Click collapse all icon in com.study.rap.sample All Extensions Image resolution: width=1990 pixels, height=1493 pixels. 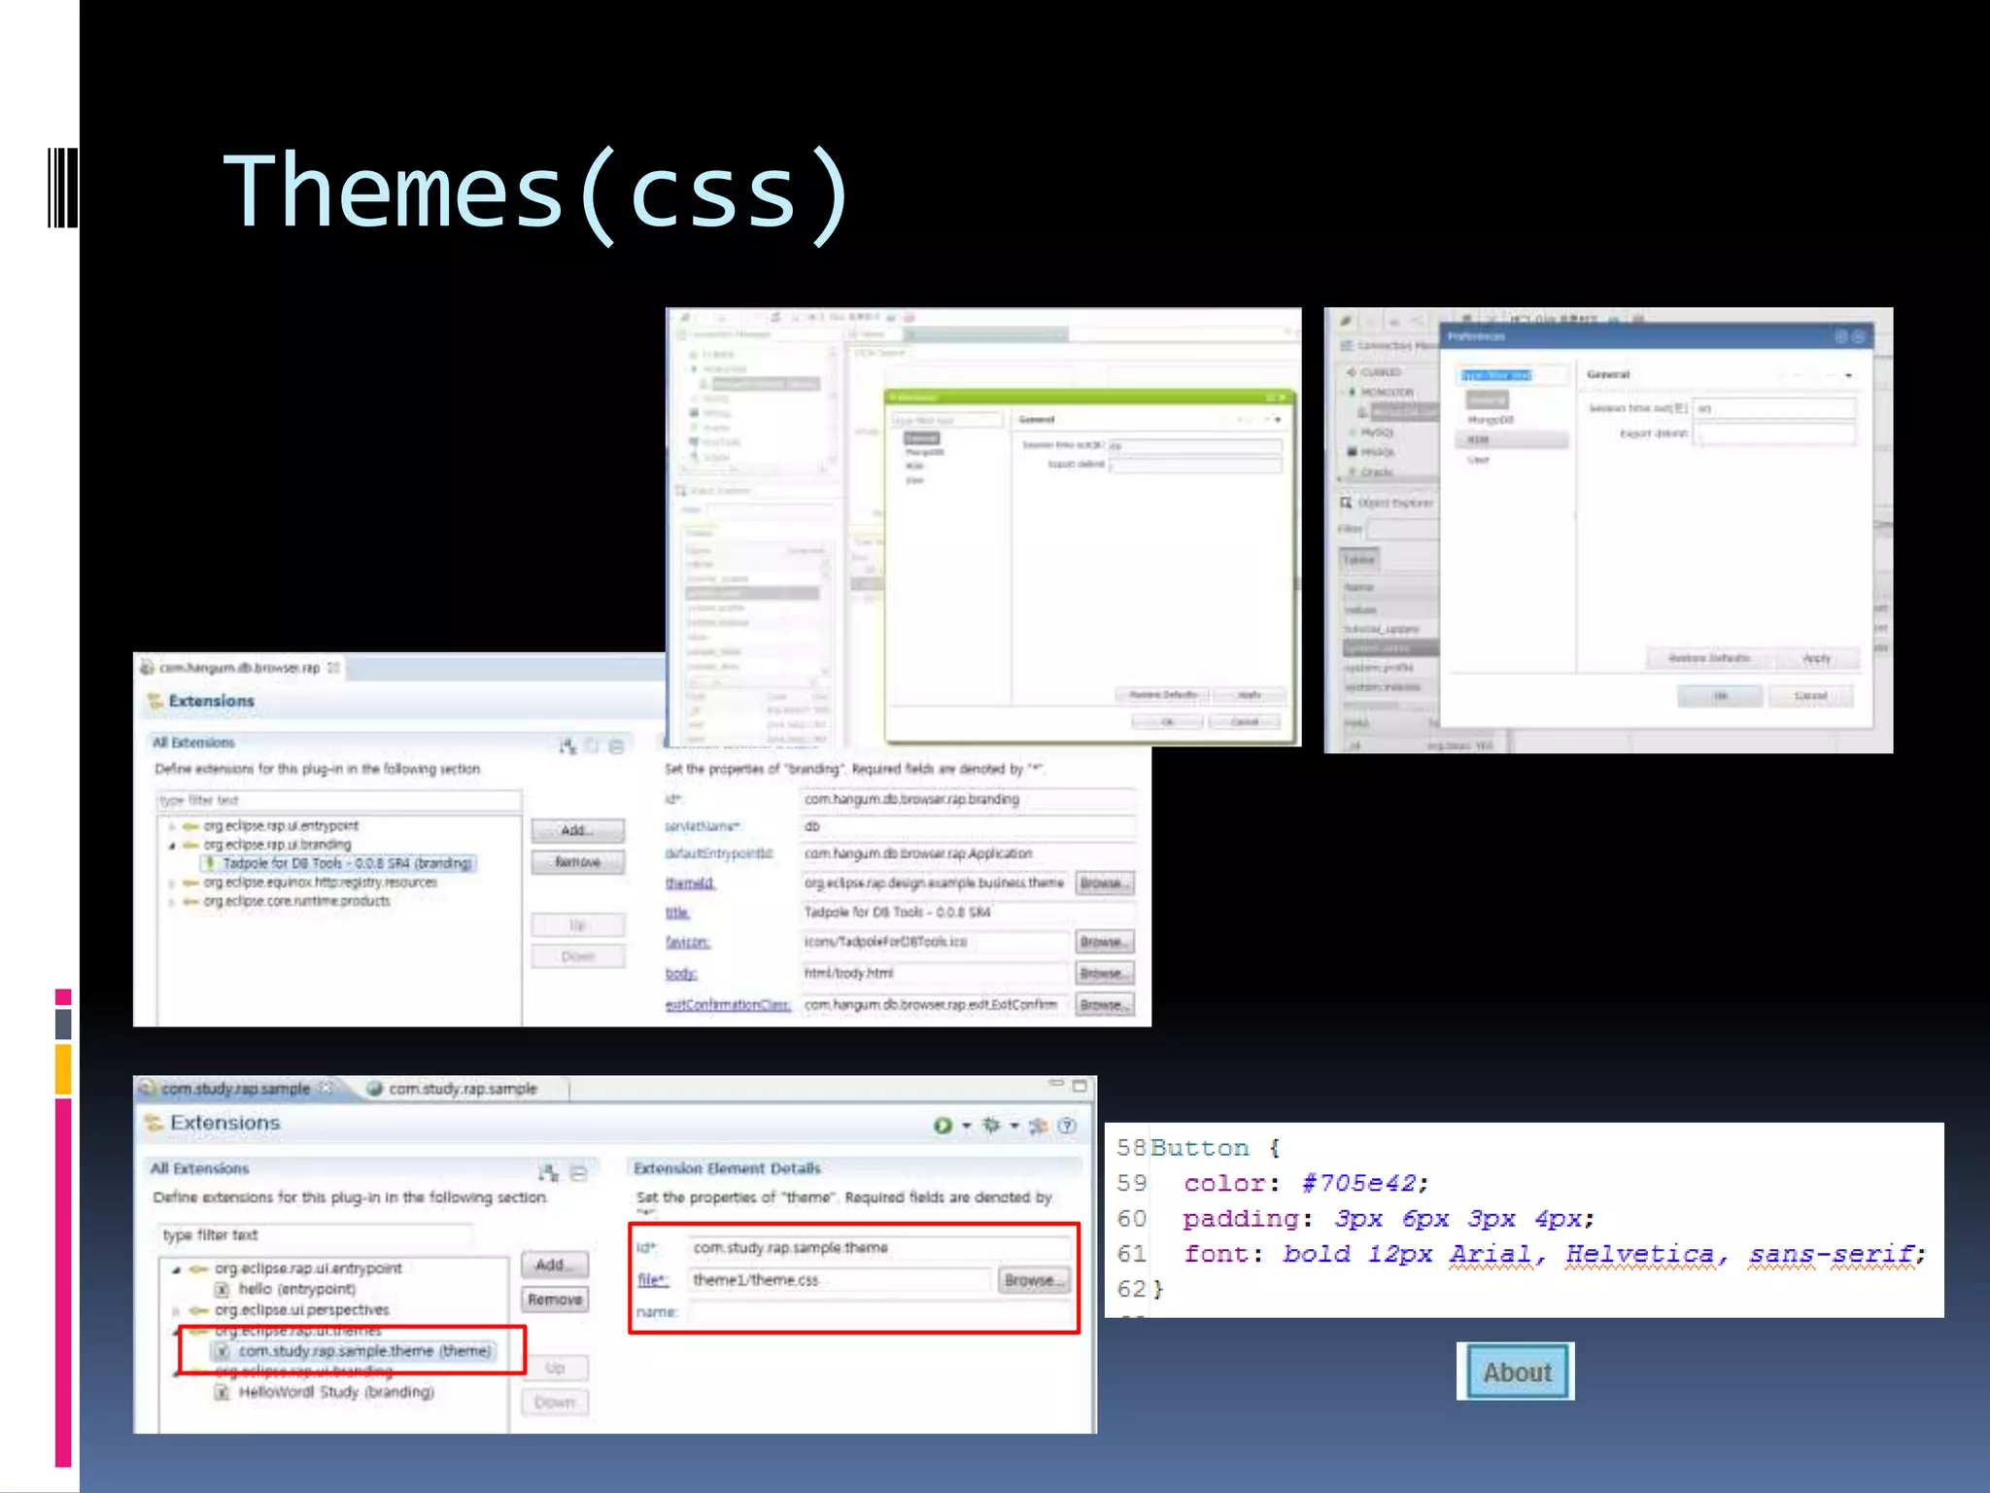point(579,1173)
